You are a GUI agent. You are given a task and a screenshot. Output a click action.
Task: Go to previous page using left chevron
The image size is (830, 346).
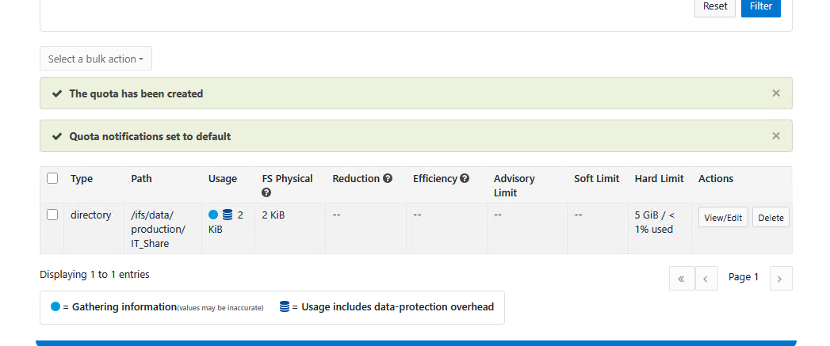pos(706,278)
